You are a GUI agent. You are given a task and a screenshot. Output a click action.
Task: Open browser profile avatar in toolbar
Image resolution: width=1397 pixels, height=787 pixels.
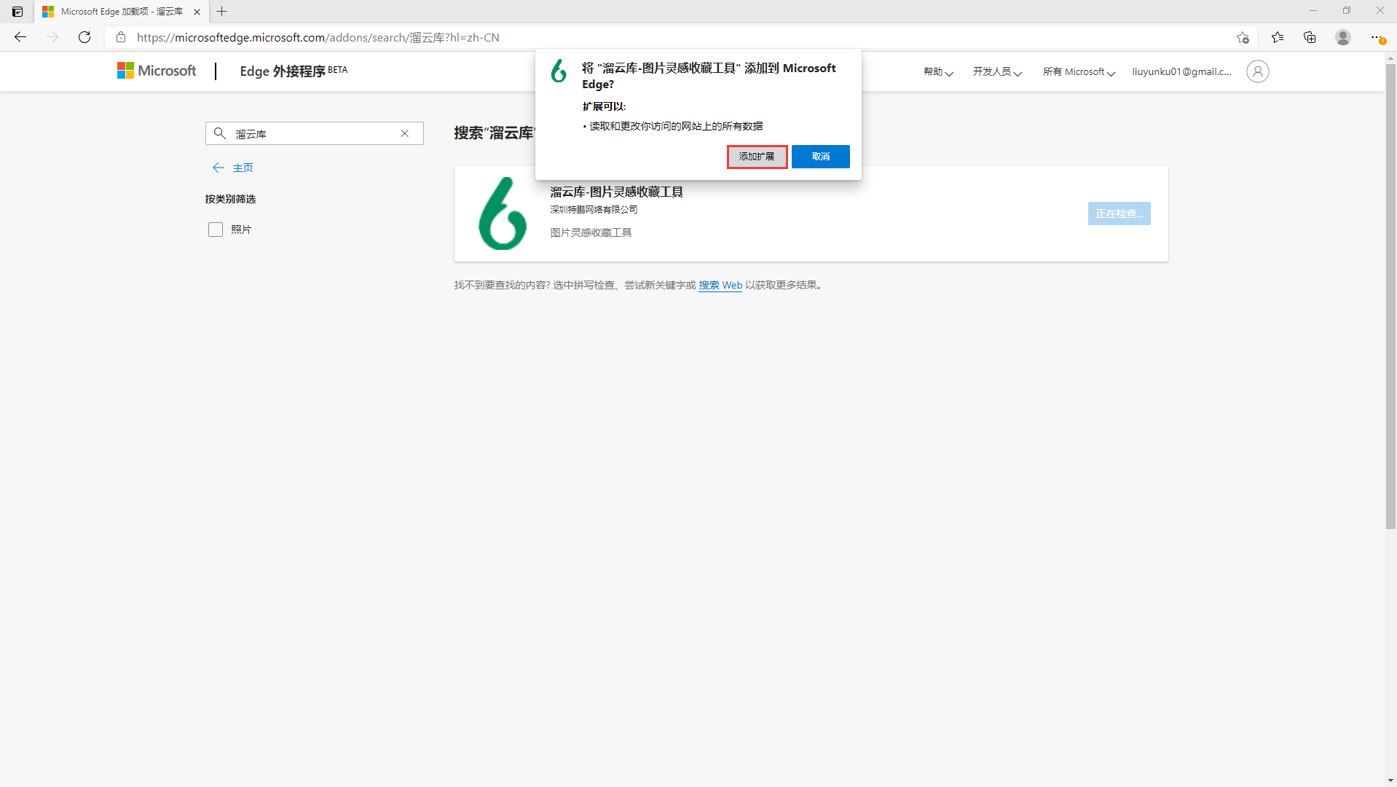1343,37
